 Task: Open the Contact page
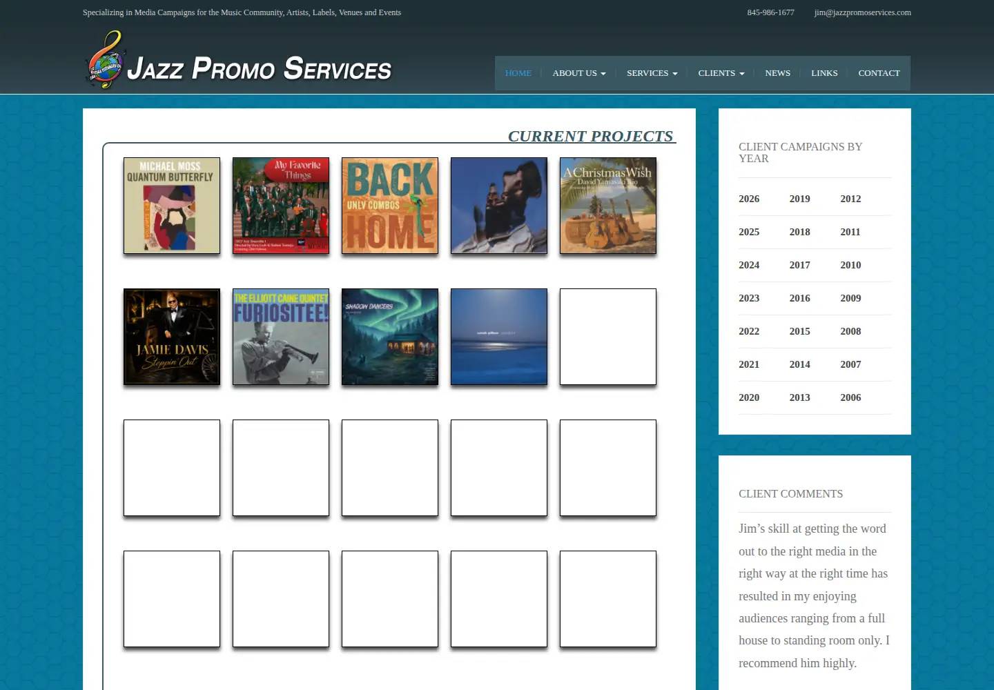click(879, 73)
